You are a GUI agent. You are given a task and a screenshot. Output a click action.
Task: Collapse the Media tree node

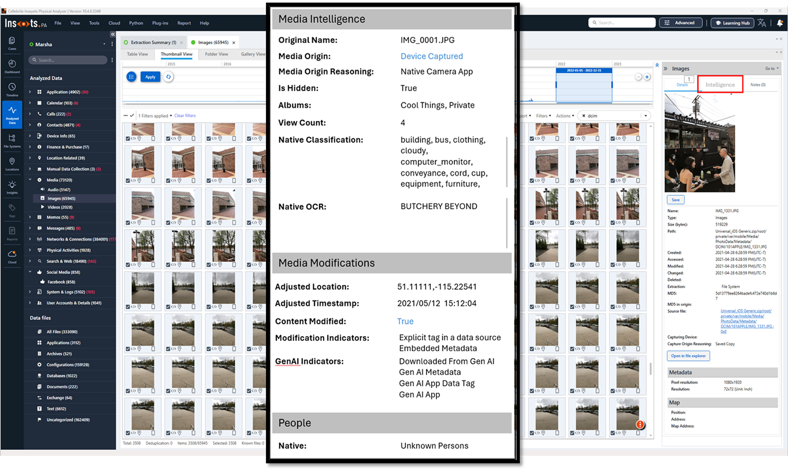[30, 180]
